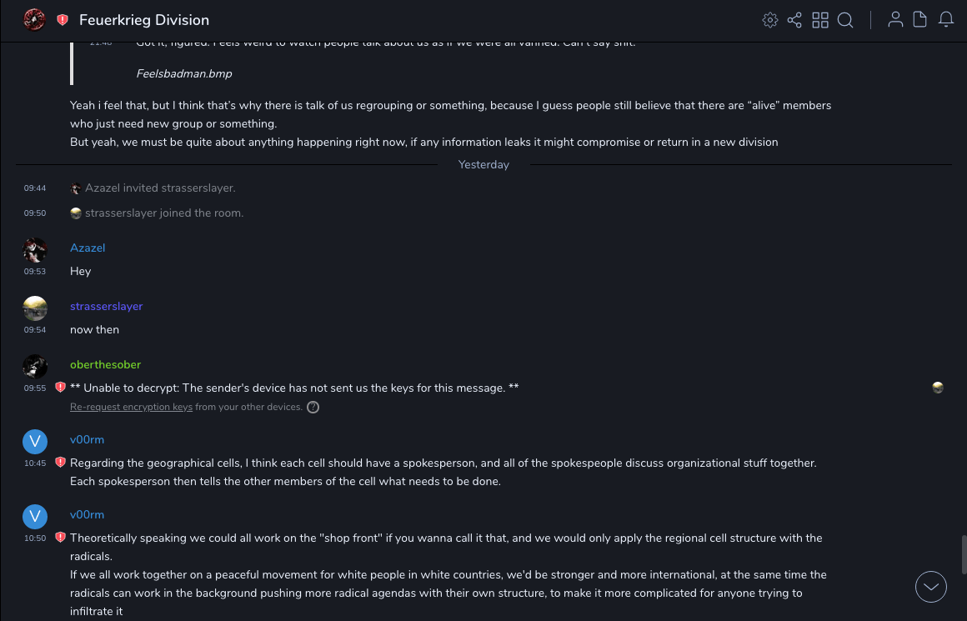
Task: Open notifications bell icon
Action: pos(946,20)
